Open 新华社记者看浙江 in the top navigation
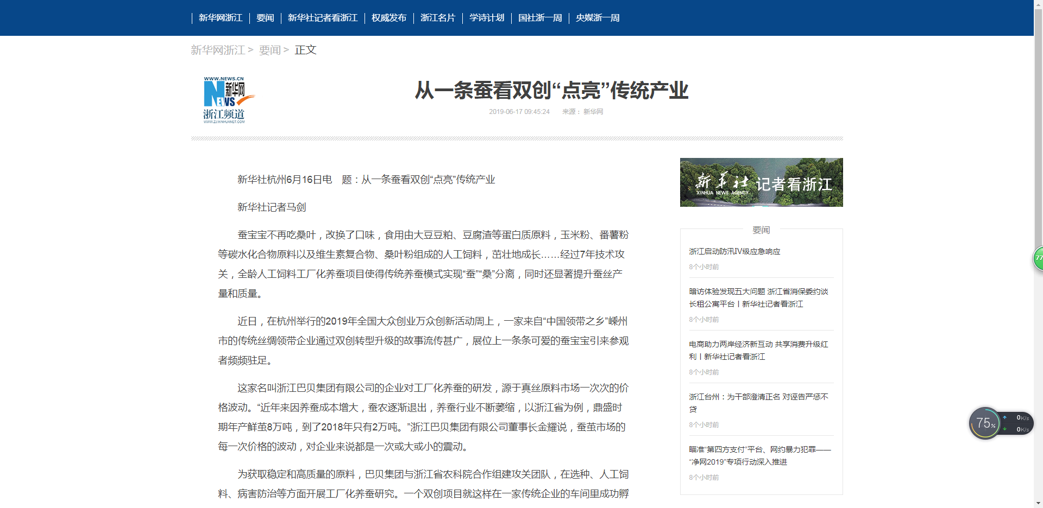 click(x=323, y=18)
